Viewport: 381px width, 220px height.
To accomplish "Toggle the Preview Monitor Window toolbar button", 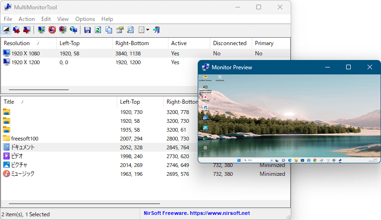I will [x=6, y=30].
